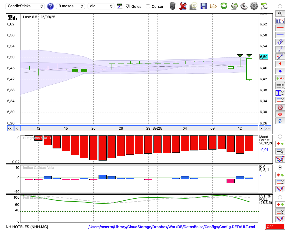The image size is (289, 231).
Task: Expand the dia interval dropdown
Action: pos(101,6)
